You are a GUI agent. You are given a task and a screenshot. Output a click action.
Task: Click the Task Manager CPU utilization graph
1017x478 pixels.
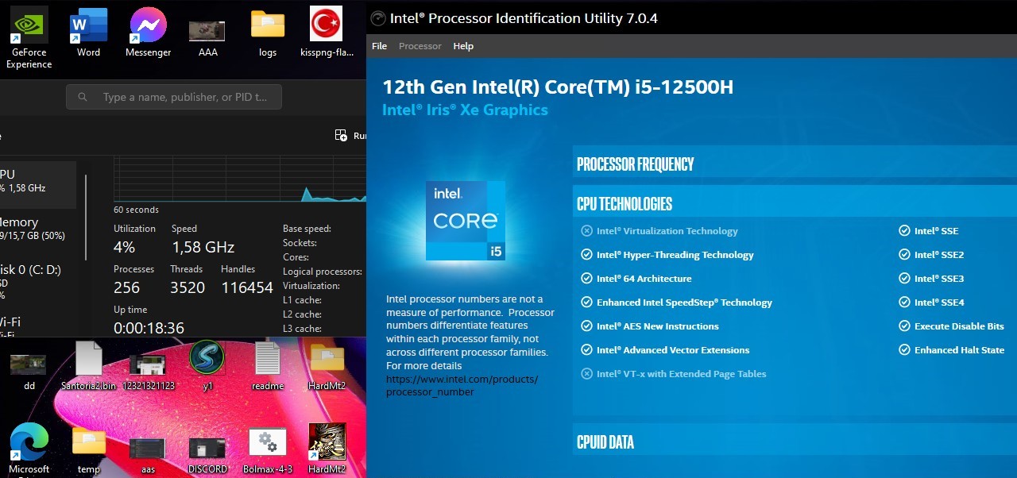(240, 179)
